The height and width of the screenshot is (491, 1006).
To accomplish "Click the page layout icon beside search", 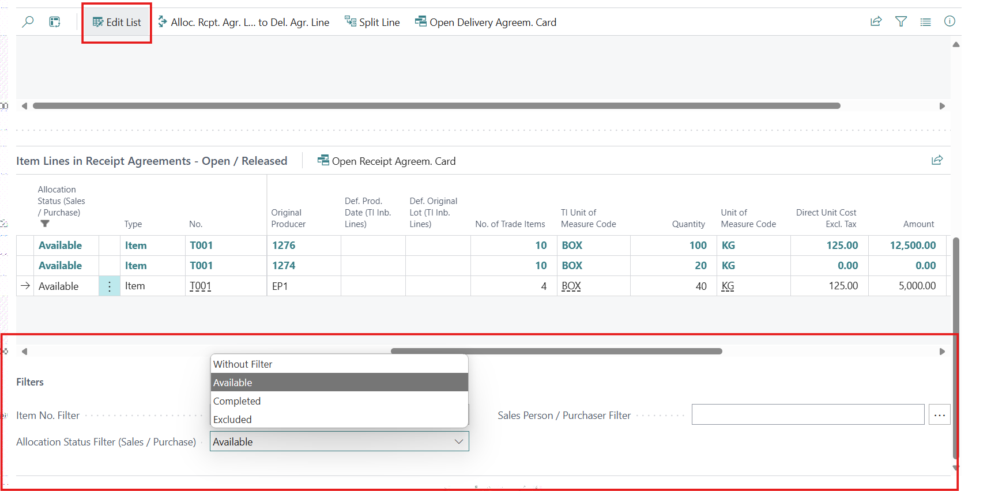I will tap(55, 22).
